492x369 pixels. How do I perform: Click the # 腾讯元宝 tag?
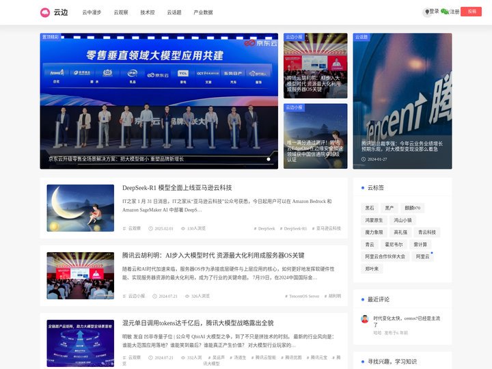316,357
